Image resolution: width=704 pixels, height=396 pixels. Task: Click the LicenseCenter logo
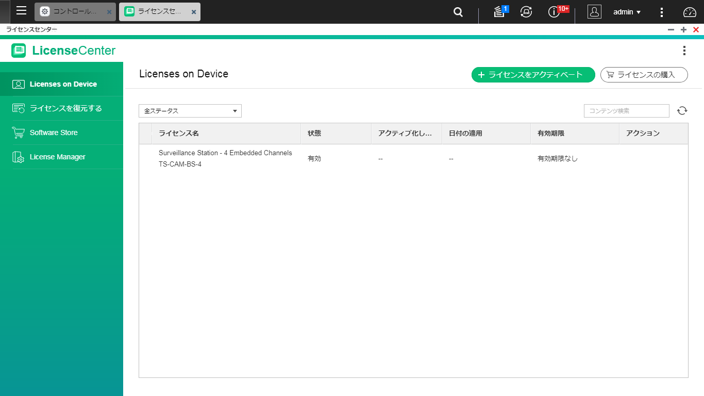click(x=63, y=51)
